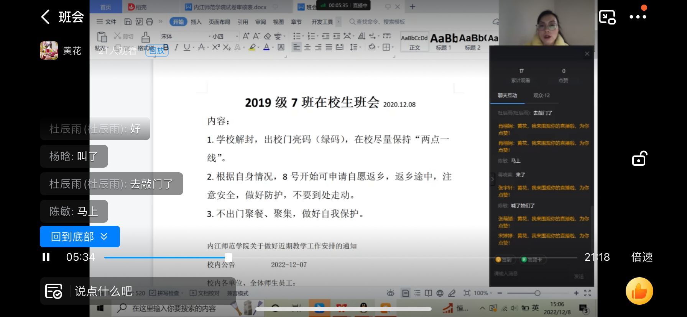Open the 倍速 playback speed selector
Viewport: 687px width, 317px height.
click(x=642, y=257)
